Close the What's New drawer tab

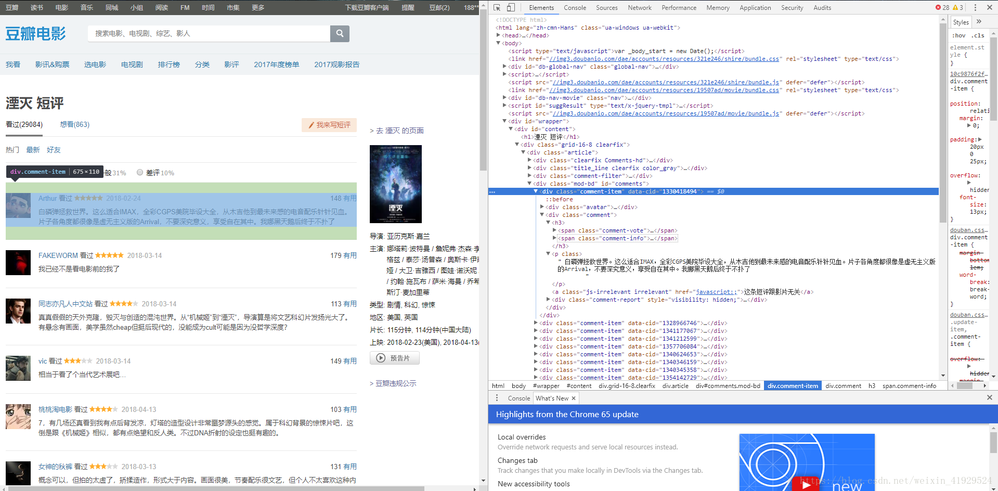[x=574, y=398]
